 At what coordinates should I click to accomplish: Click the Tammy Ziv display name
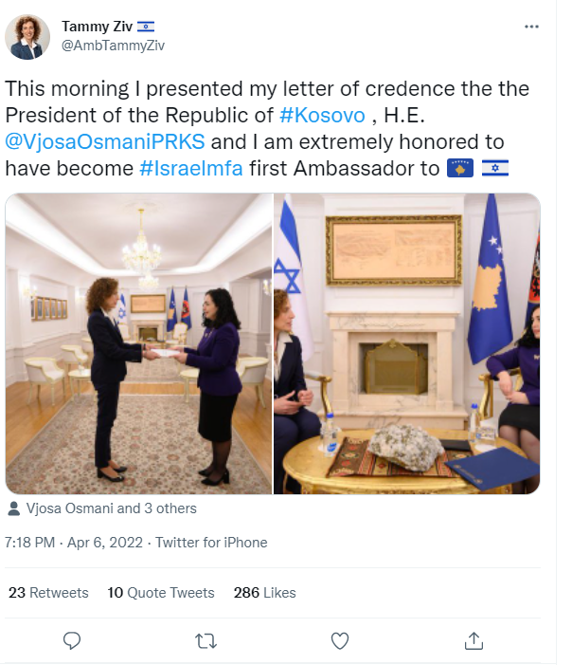tap(98, 26)
